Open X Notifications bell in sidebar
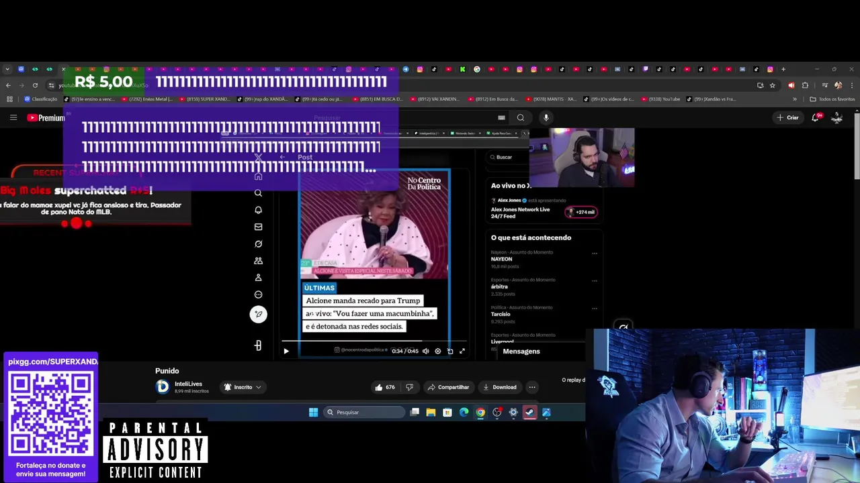The height and width of the screenshot is (483, 860). click(x=258, y=210)
